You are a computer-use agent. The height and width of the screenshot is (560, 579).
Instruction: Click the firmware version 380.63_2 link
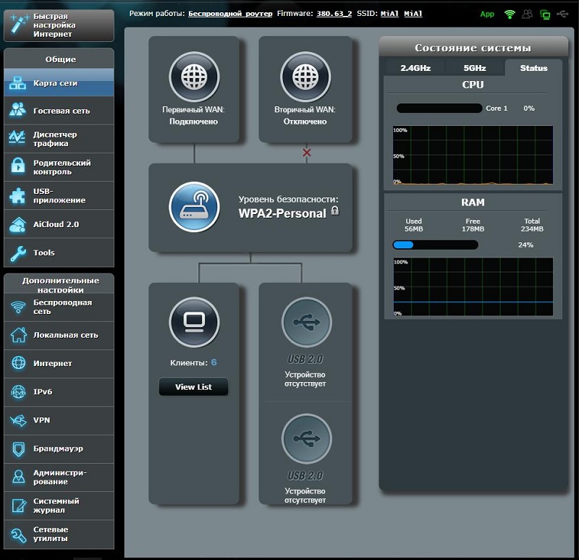336,14
